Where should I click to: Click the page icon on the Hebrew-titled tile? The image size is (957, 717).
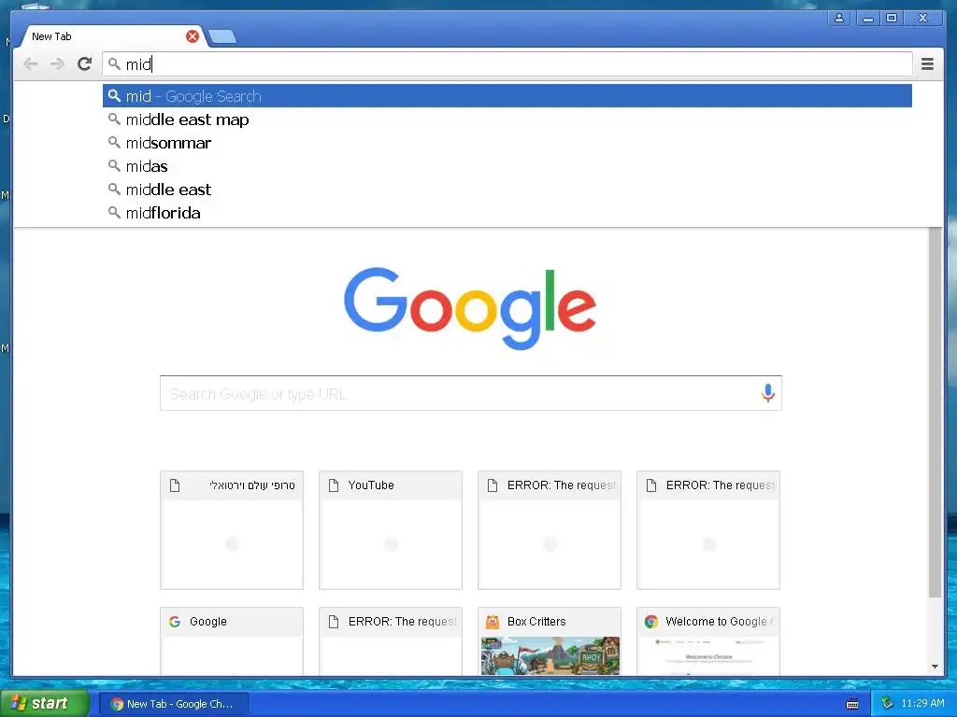pyautogui.click(x=175, y=485)
